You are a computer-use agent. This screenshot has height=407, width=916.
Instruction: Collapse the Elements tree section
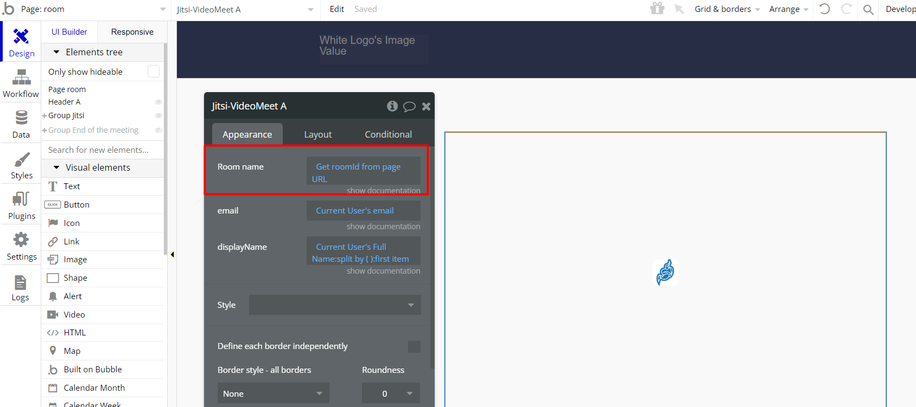tap(56, 52)
